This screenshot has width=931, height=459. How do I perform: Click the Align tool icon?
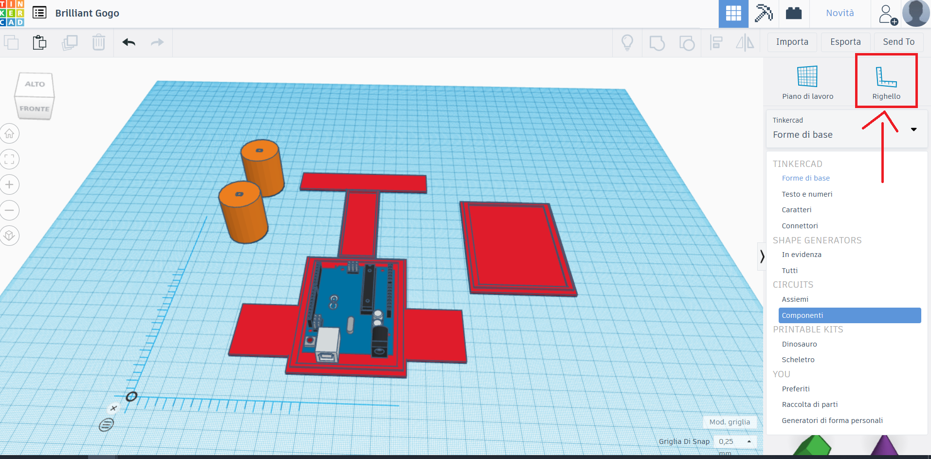pyautogui.click(x=716, y=43)
